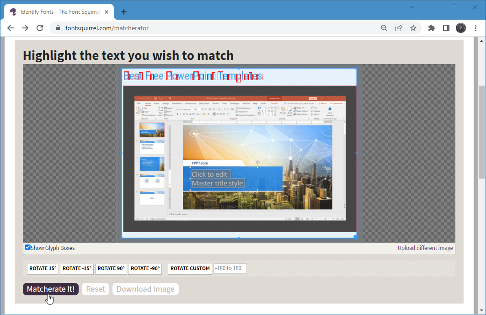Open the browser zoom control
486x315 pixels.
384,28
